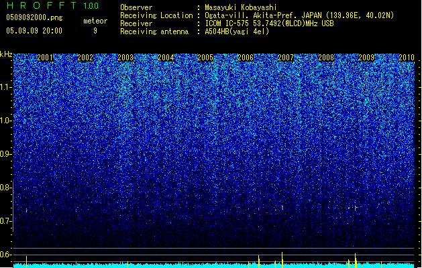Click the 'Receiver' field label
The height and width of the screenshot is (268, 422).
point(136,23)
